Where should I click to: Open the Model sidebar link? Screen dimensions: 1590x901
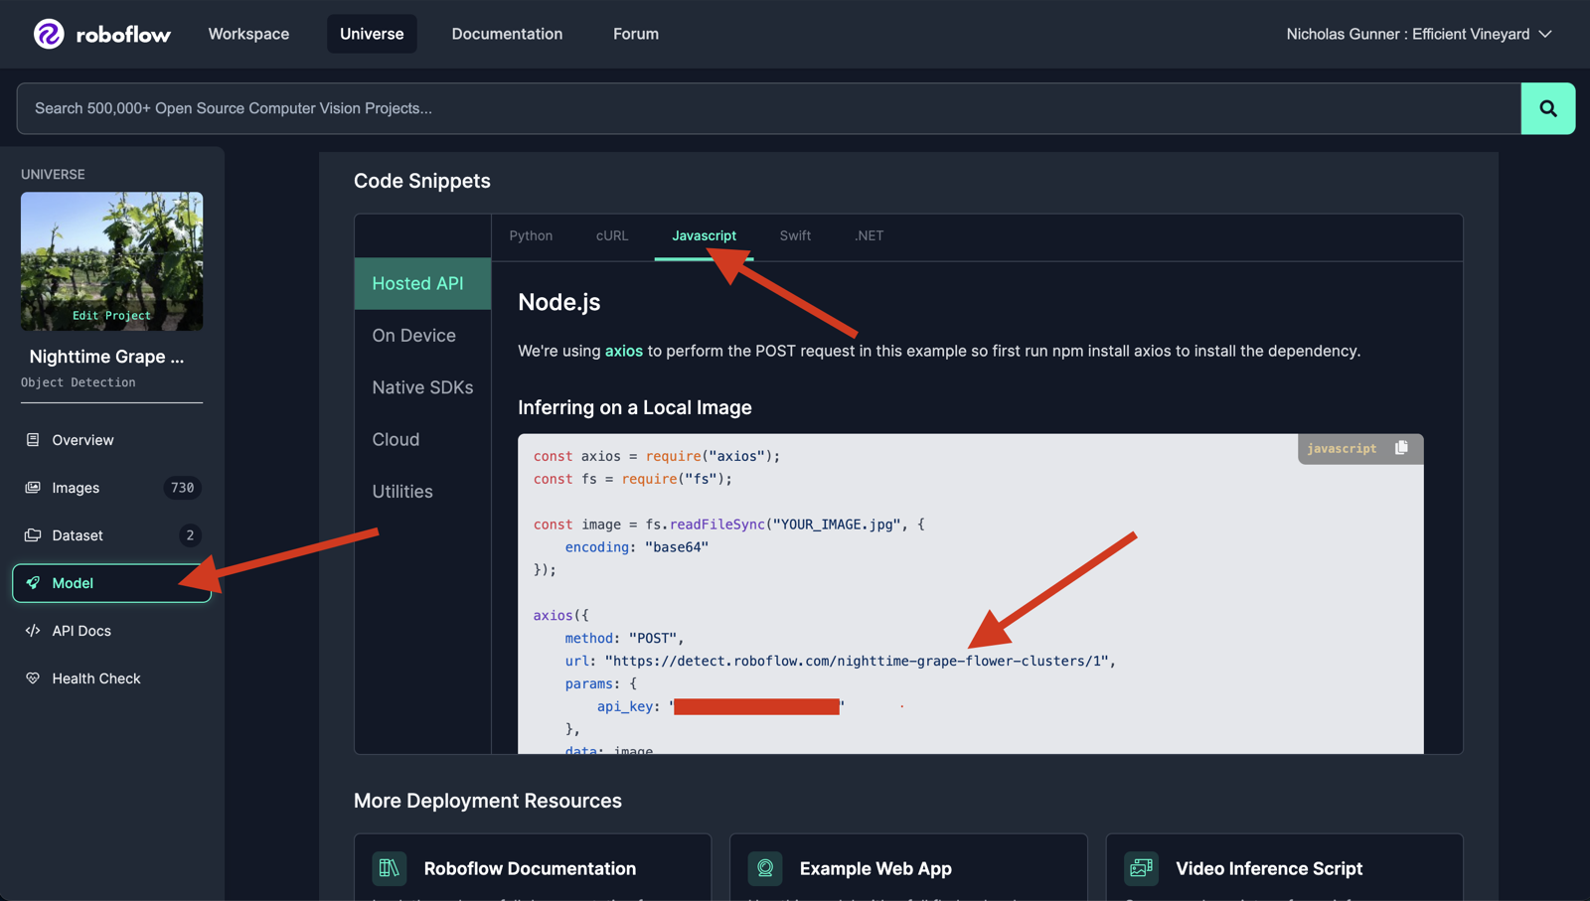point(111,582)
